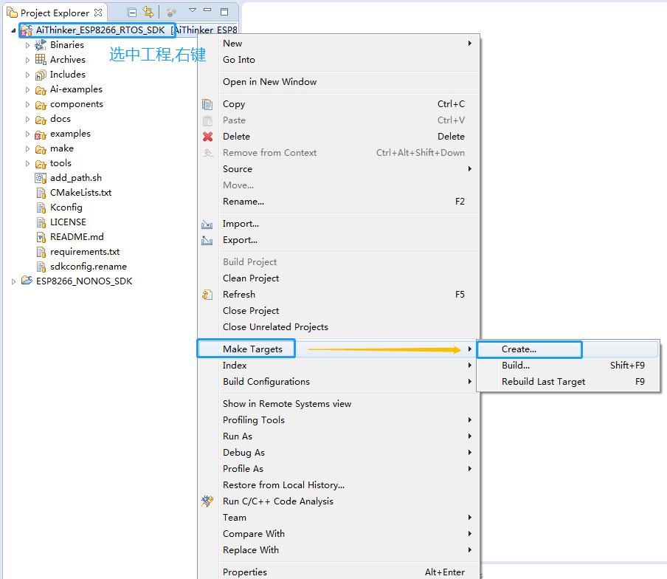This screenshot has width=667, height=579.
Task: Open the Team submenu
Action: click(339, 517)
